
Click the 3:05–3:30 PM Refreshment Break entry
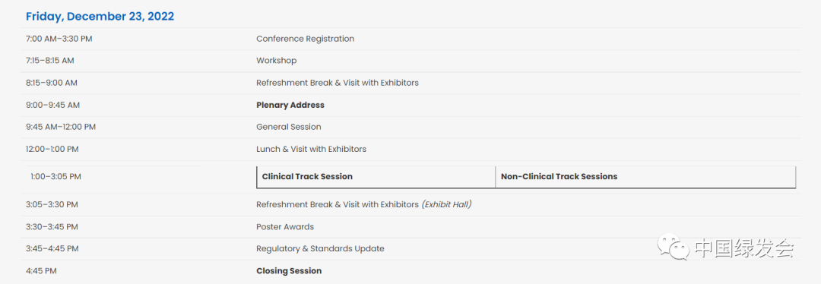(x=364, y=204)
